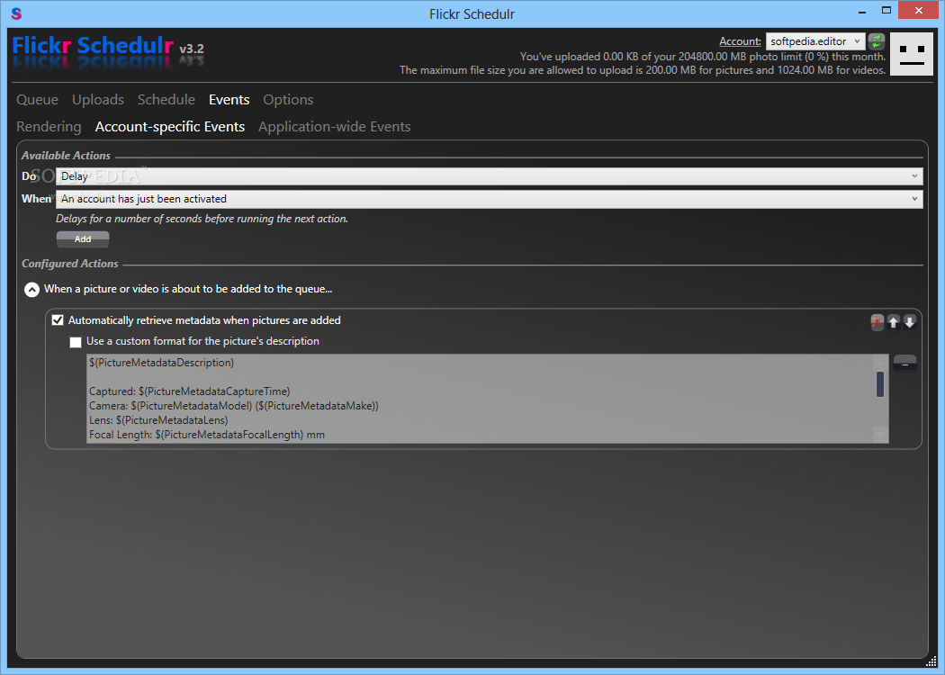Click the account avatar face image
The height and width of the screenshot is (675, 945).
(911, 54)
